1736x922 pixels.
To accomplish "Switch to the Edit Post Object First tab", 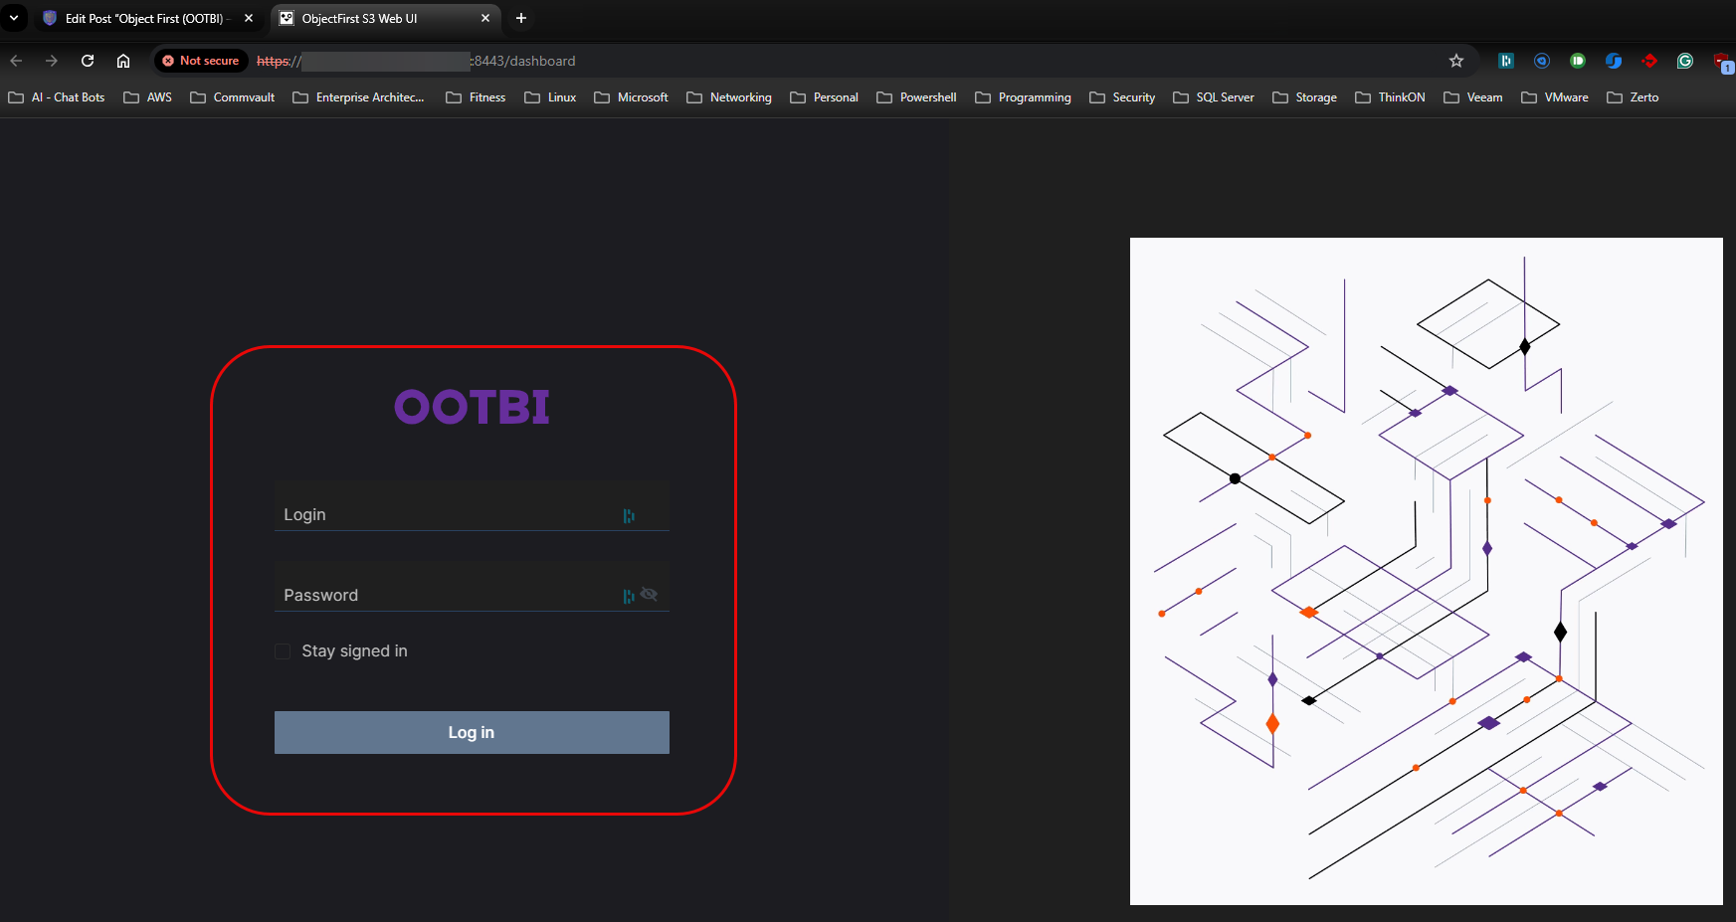I will point(145,18).
